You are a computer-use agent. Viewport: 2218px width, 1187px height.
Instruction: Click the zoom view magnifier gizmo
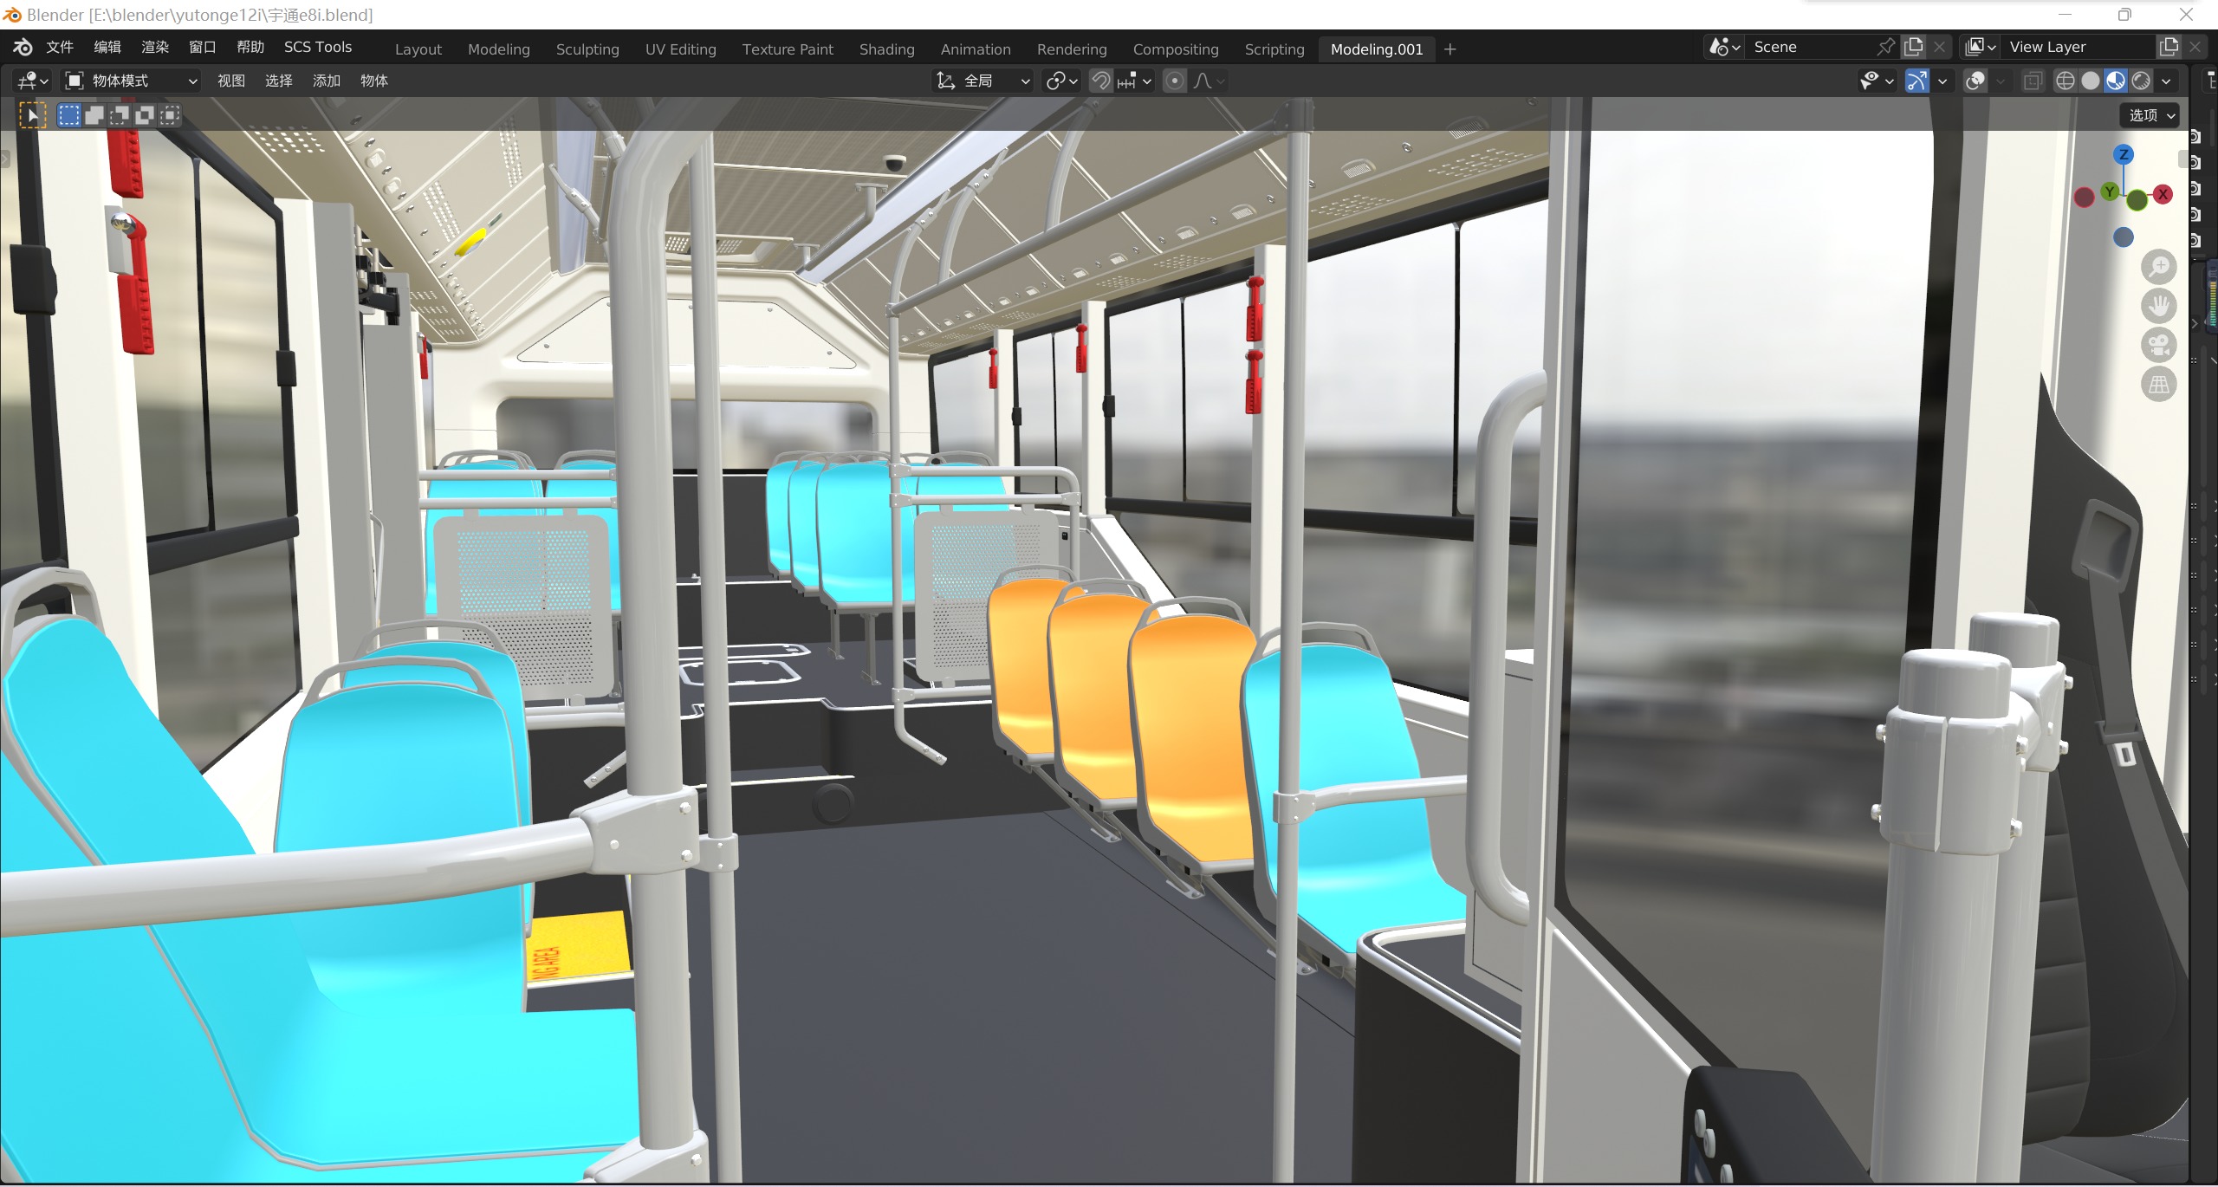(2158, 268)
